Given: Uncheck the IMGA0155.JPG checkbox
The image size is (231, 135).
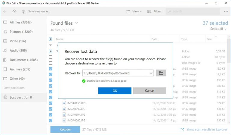Looking at the screenshot, I should pyautogui.click(x=51, y=103).
